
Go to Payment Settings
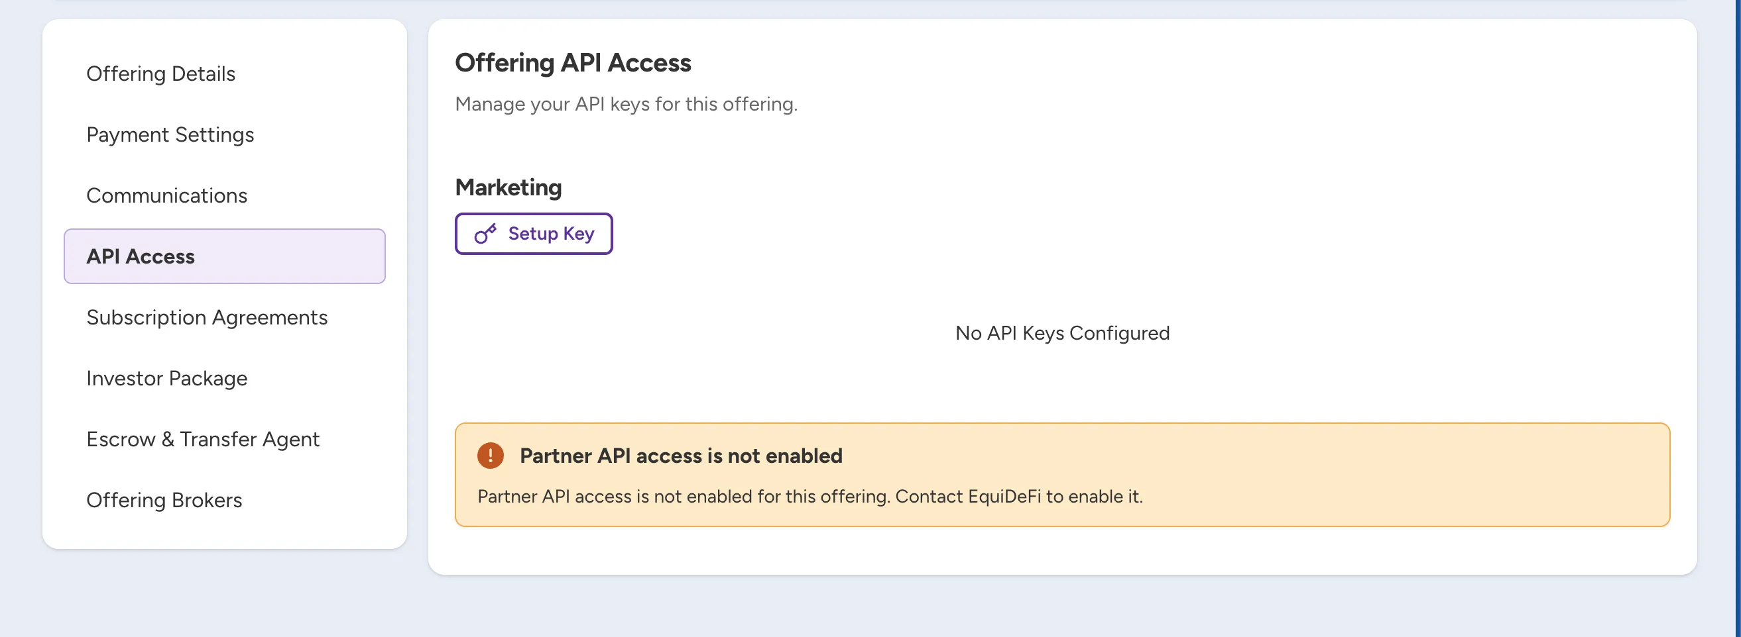pos(170,134)
